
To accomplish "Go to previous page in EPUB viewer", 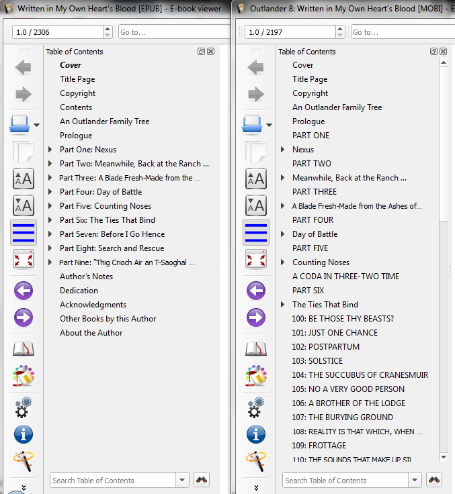I will [x=24, y=291].
